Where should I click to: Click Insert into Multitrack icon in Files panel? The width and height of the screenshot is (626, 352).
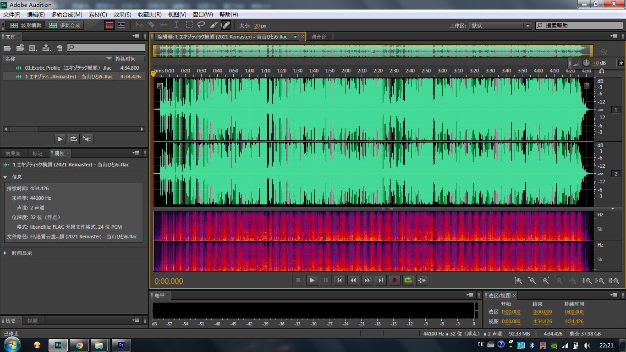[46, 48]
